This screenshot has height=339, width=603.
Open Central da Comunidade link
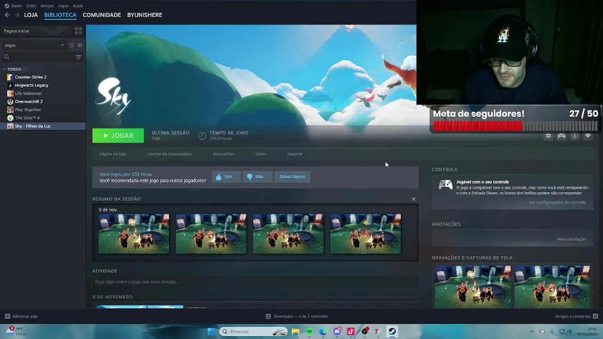pos(170,154)
